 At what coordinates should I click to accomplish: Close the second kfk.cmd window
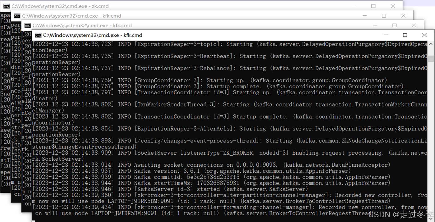403,16
